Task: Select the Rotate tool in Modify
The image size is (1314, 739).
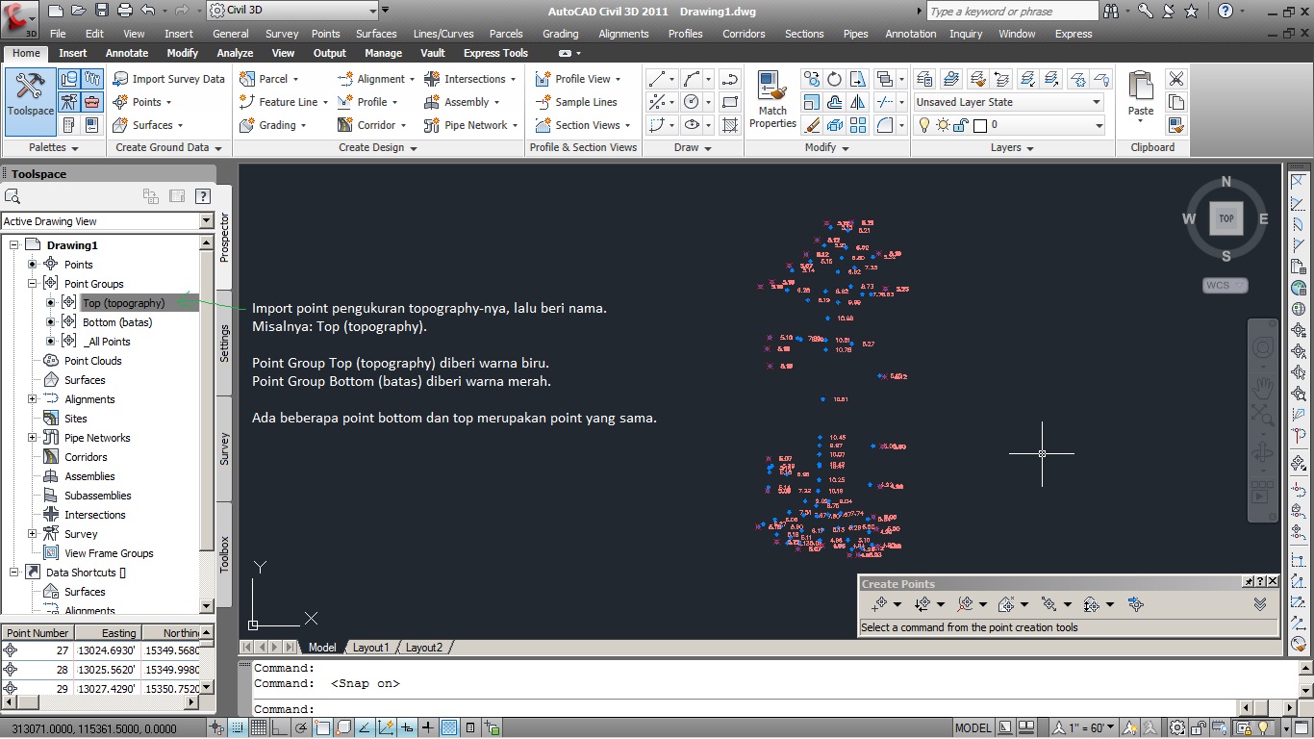Action: [834, 79]
